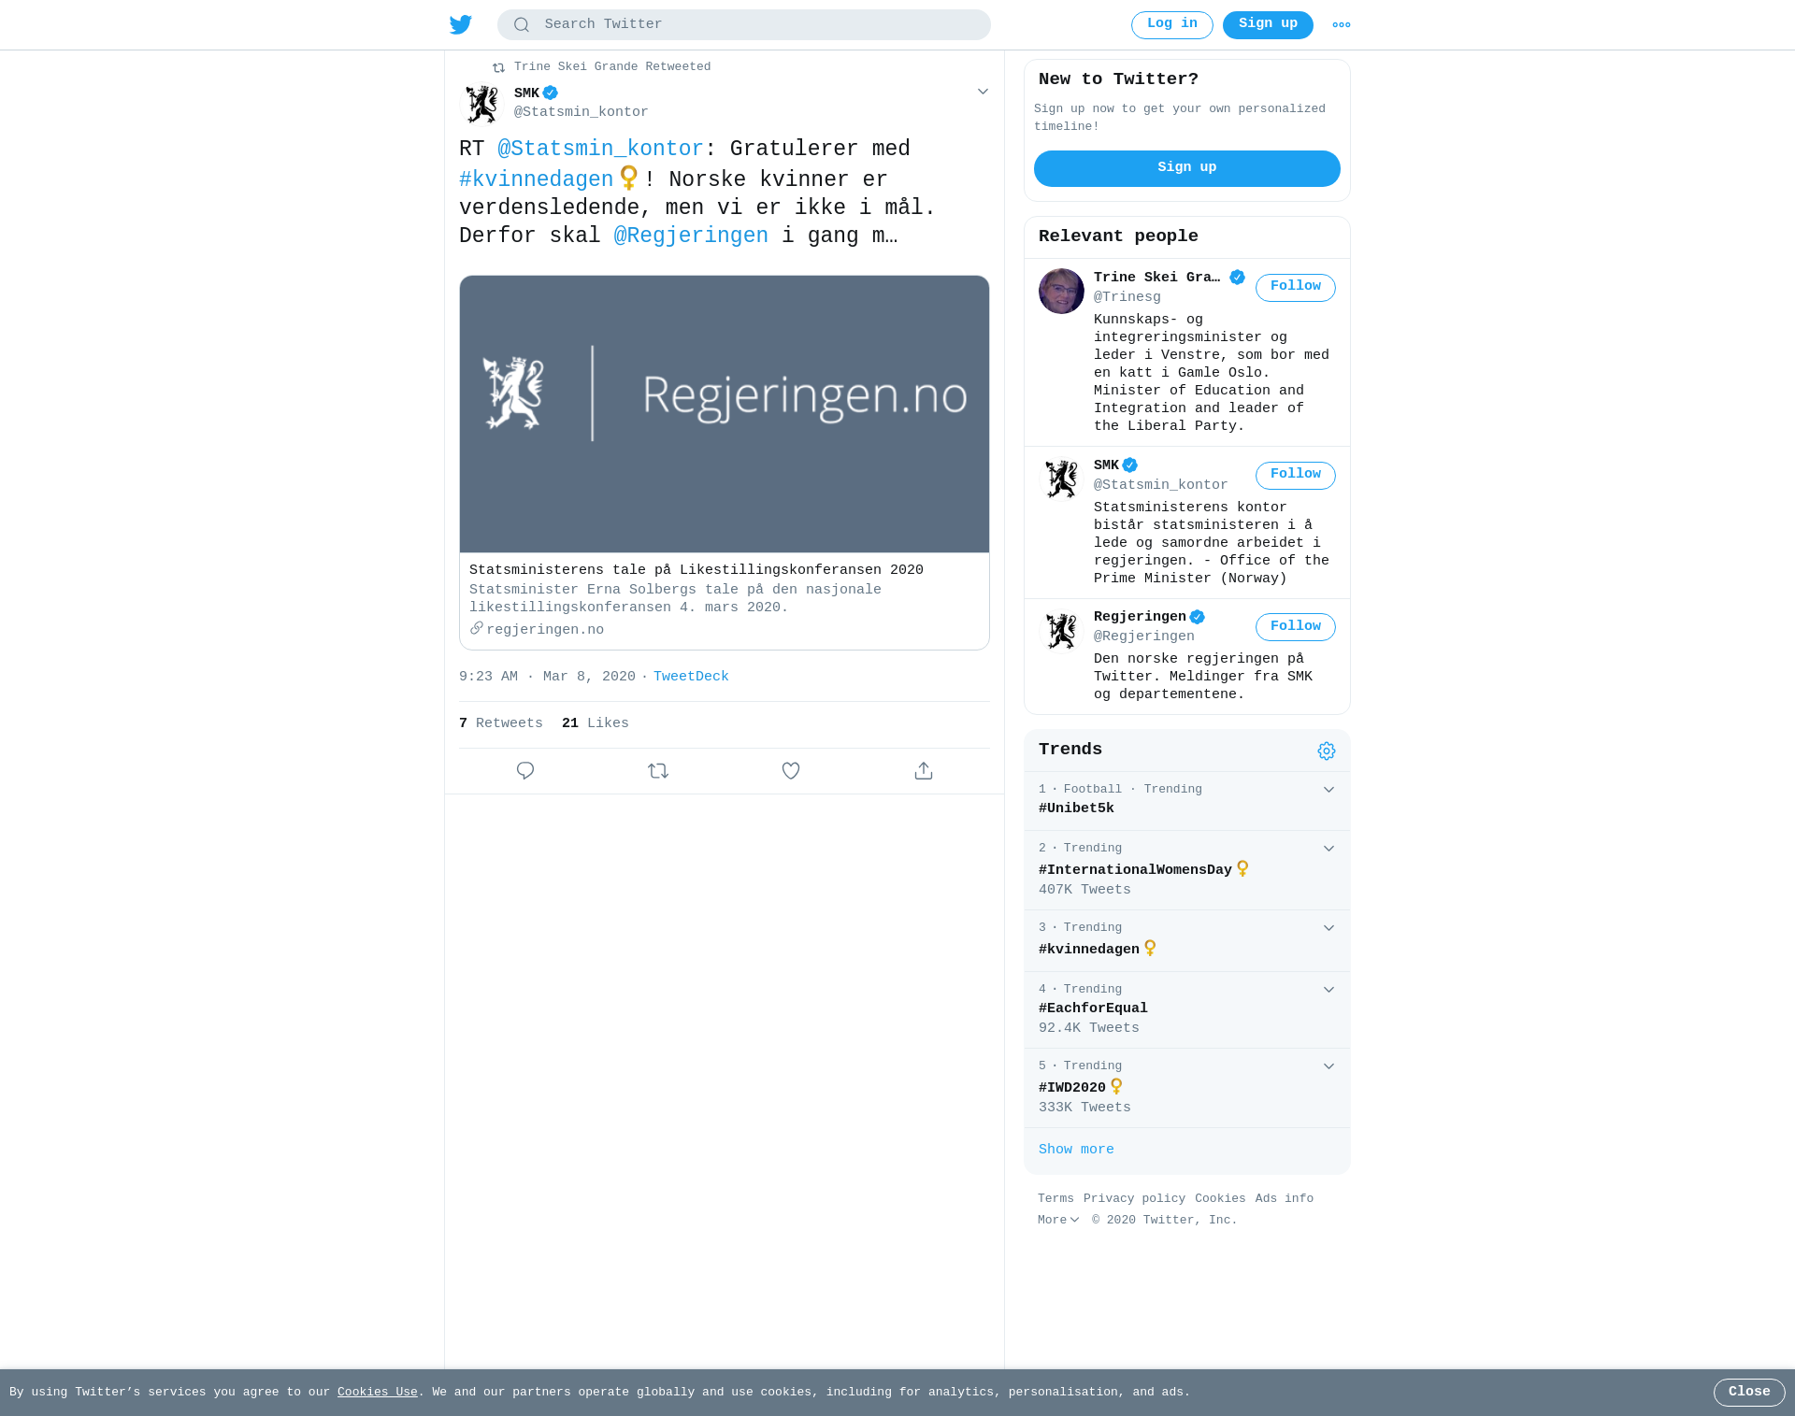Open the three-dot more menu in header

pyautogui.click(x=1342, y=25)
